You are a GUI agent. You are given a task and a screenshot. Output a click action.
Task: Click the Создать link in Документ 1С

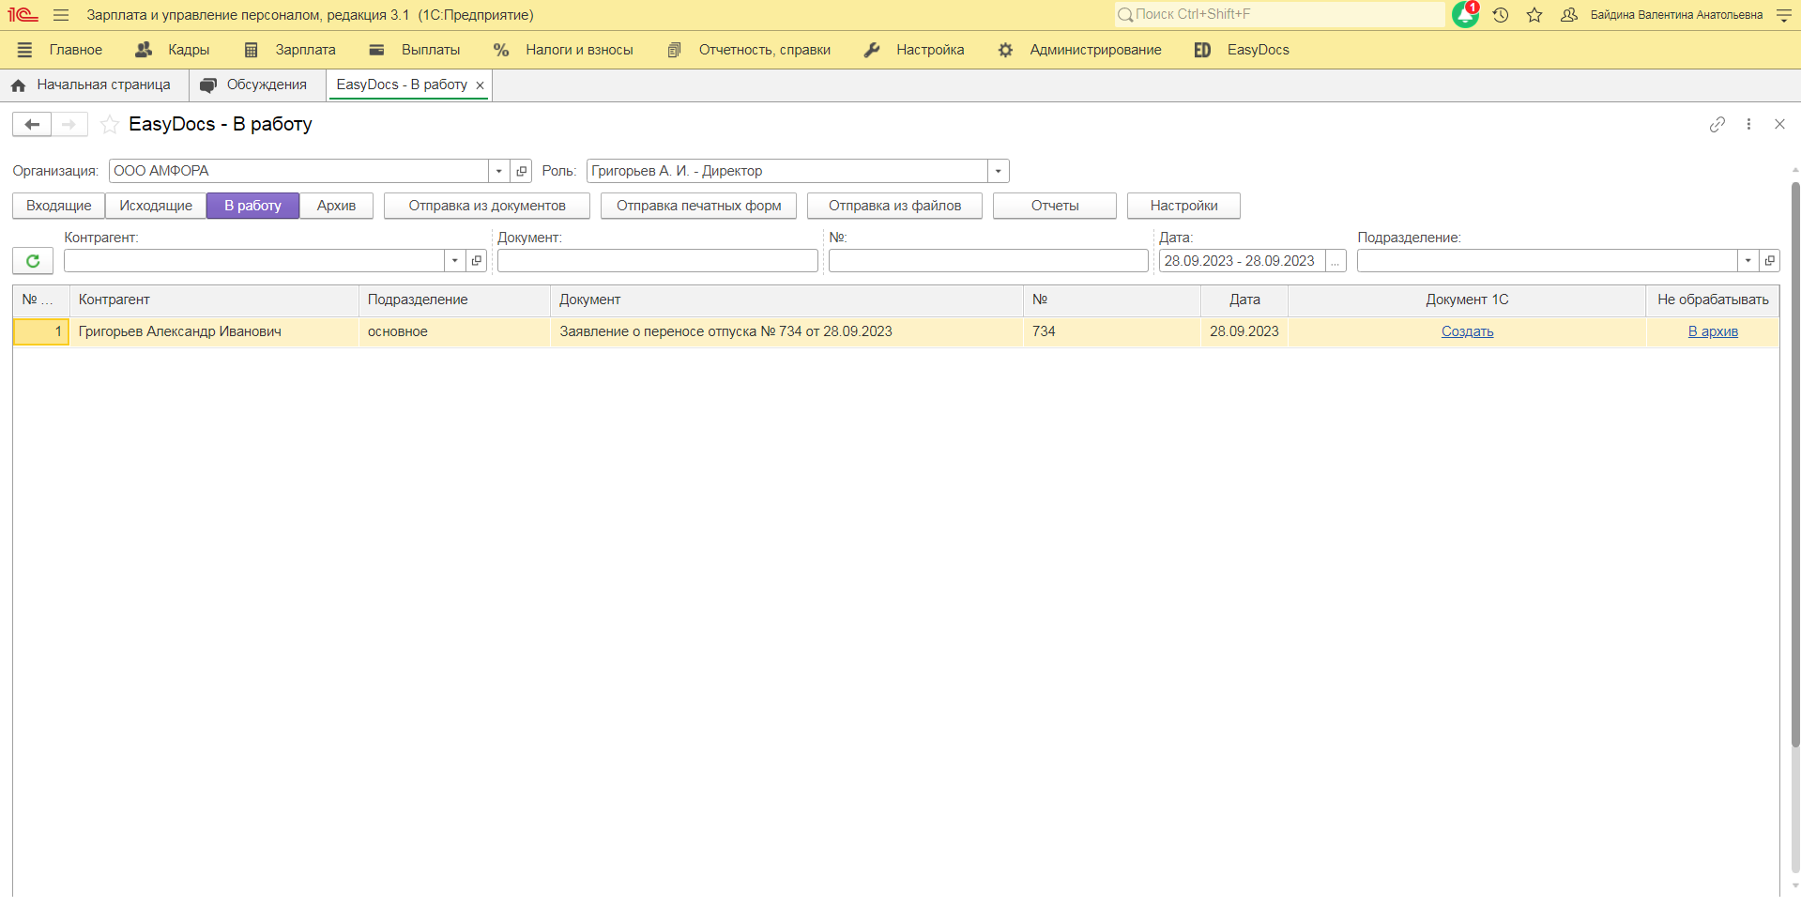[1467, 331]
